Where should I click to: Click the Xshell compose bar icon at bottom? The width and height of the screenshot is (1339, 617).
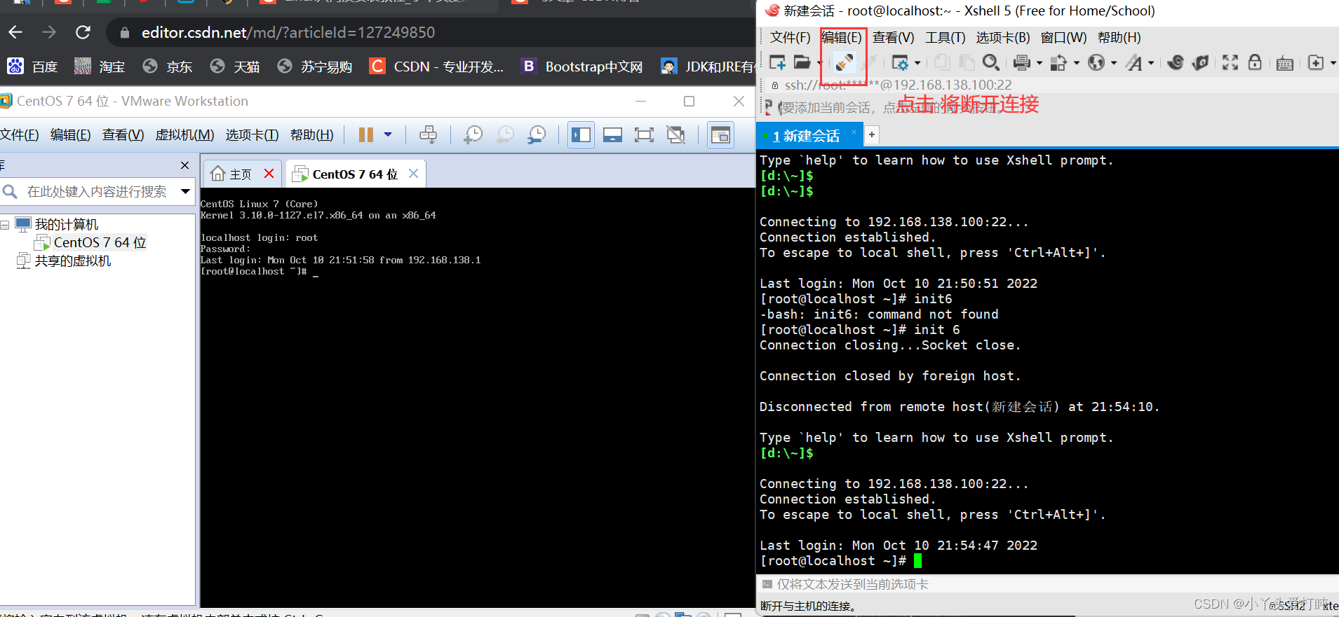click(767, 584)
